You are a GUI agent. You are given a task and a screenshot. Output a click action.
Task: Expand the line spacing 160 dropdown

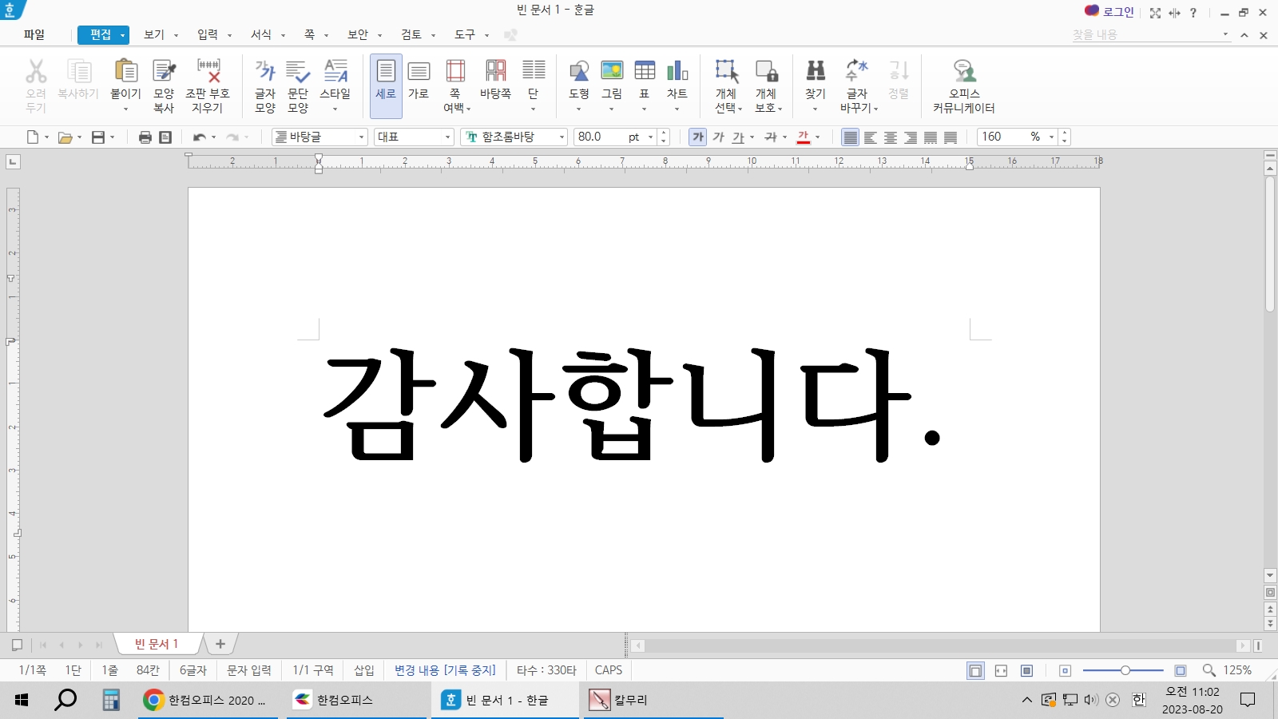tap(1050, 137)
